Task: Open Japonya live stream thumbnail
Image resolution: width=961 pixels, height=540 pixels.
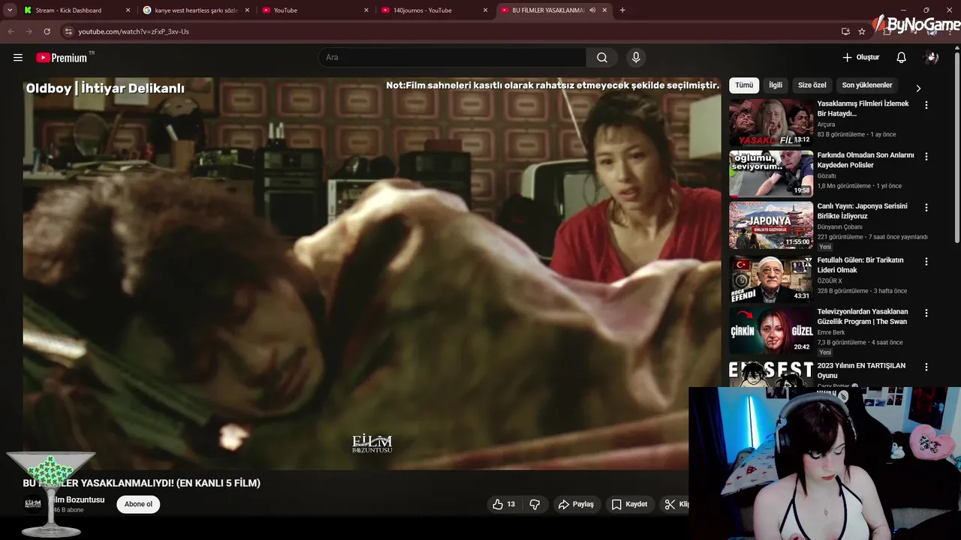Action: click(x=771, y=225)
